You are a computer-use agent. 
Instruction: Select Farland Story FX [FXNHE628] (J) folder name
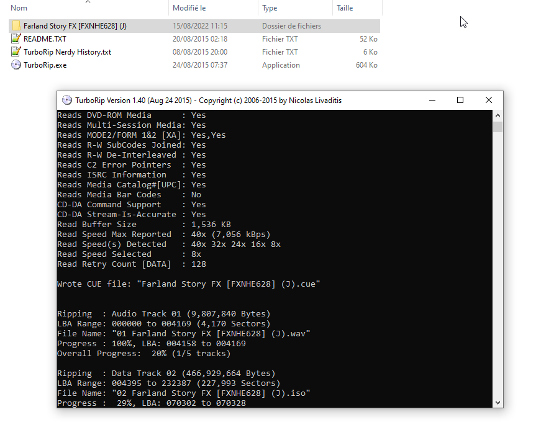(x=75, y=26)
